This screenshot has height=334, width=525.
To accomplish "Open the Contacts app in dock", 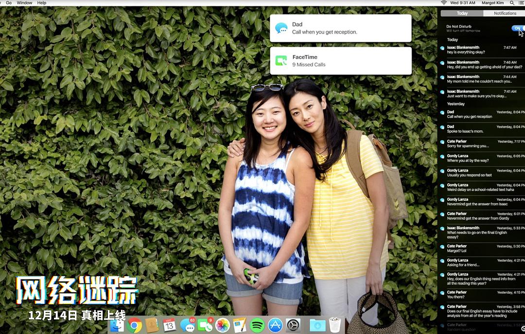I will tap(152, 325).
